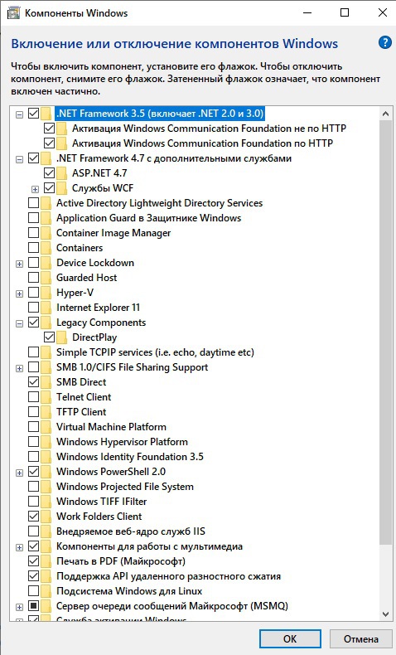396x655 pixels.
Task: Uncheck WCF activation не по HTTP checkbox
Action: [x=49, y=129]
